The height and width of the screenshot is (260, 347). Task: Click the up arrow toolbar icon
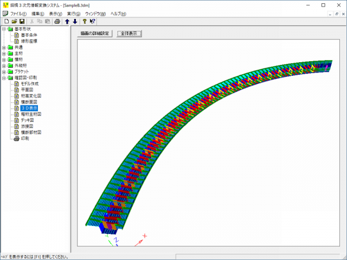(x=67, y=21)
